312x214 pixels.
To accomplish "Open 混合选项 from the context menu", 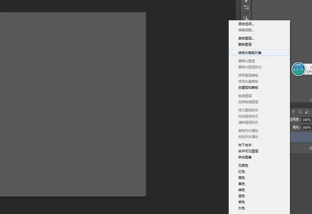I will click(246, 24).
